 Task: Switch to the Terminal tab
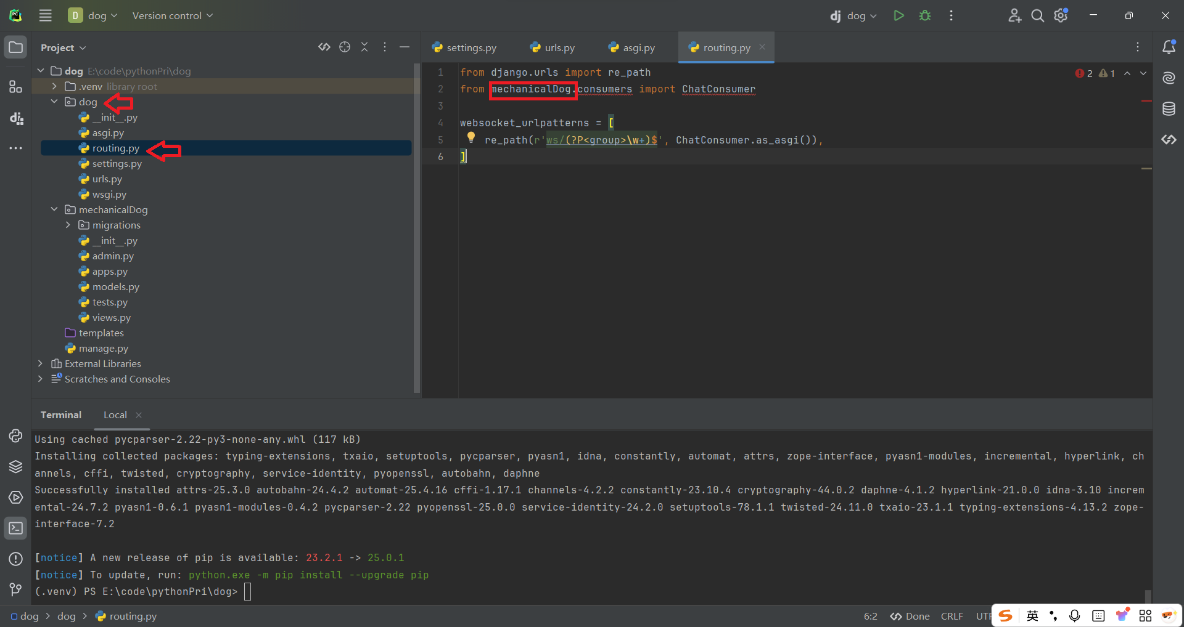(x=60, y=415)
